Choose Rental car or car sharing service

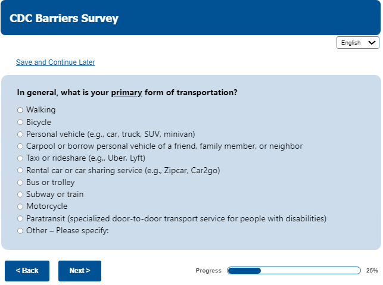[20, 171]
